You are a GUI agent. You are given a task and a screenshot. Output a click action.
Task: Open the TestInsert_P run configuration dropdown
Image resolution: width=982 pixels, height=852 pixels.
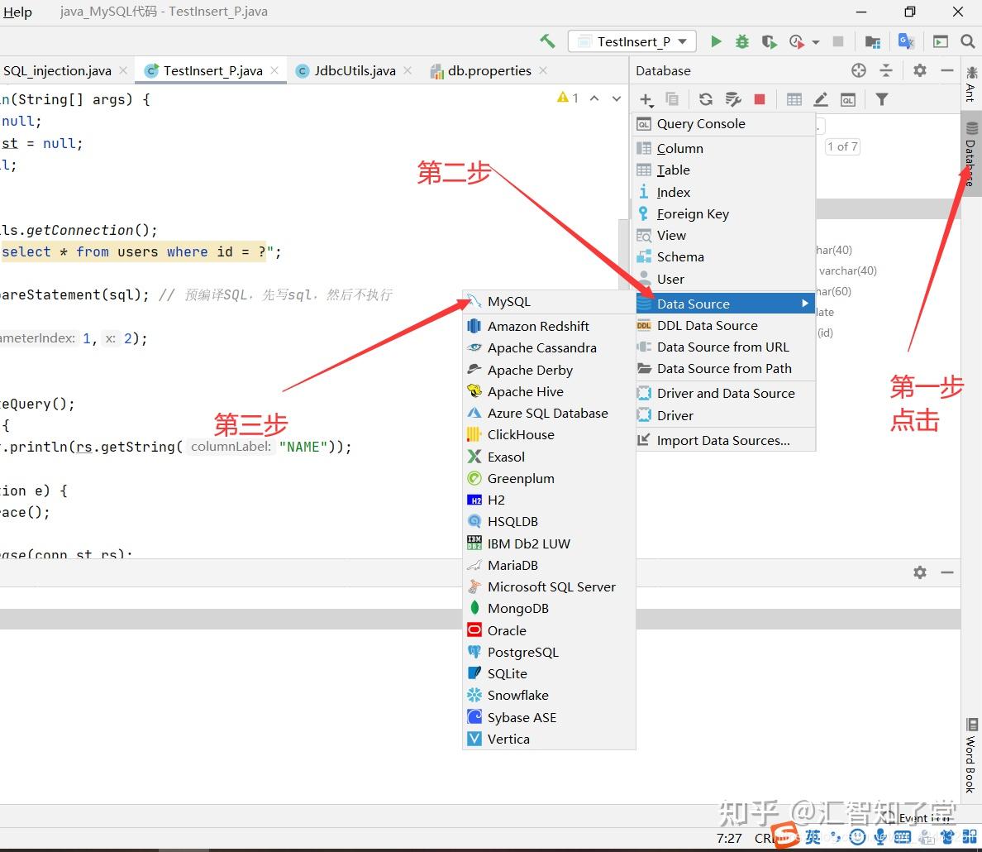[632, 41]
